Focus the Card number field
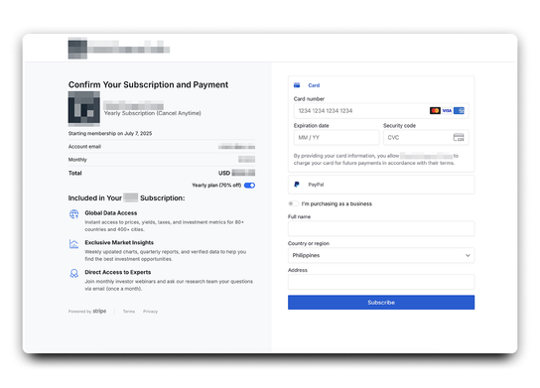This screenshot has height=388, width=540. click(381, 110)
